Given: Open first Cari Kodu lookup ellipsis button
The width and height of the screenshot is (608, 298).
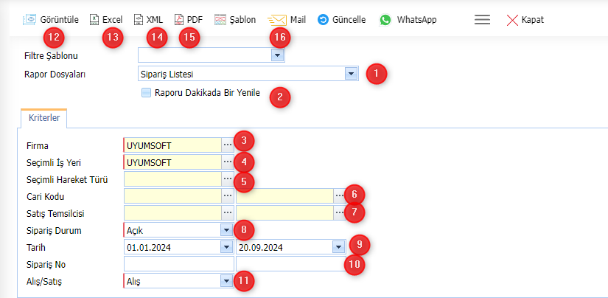Looking at the screenshot, I should [x=228, y=196].
